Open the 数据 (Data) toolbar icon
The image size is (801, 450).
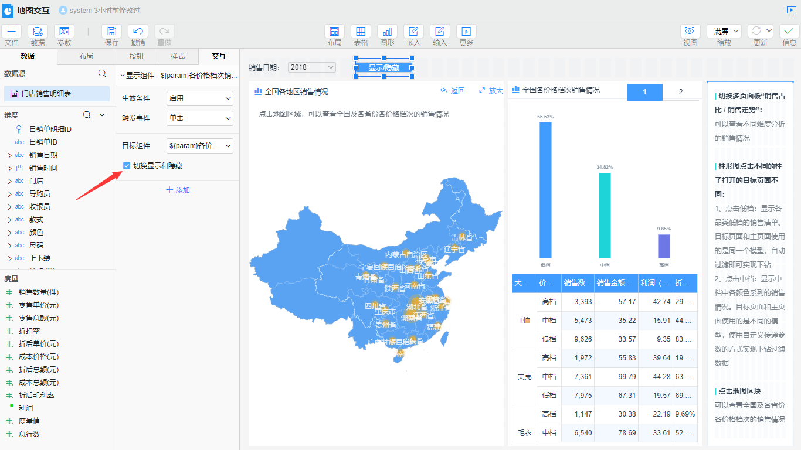click(x=38, y=32)
